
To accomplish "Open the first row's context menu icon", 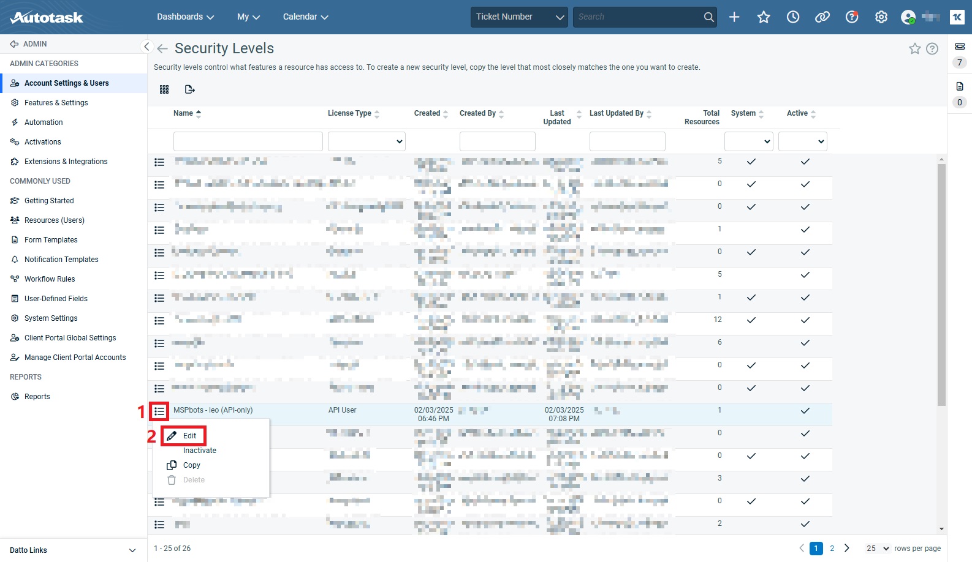I will (x=159, y=162).
